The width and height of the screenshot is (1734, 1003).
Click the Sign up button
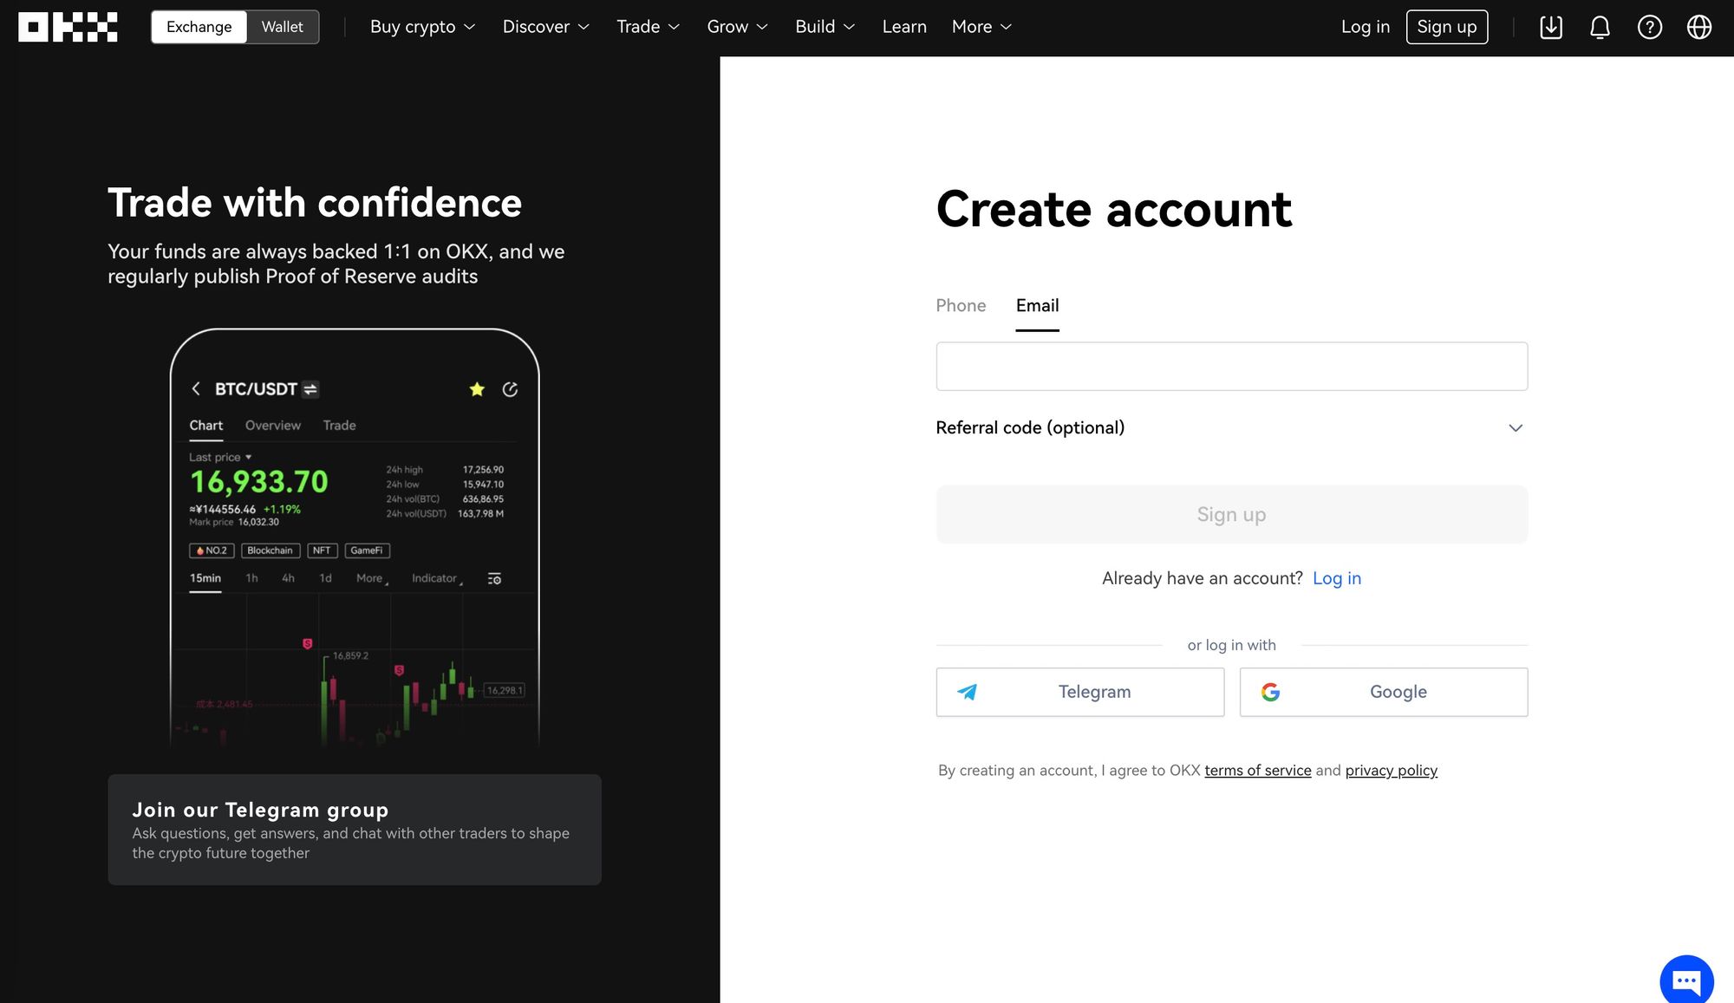point(1231,514)
